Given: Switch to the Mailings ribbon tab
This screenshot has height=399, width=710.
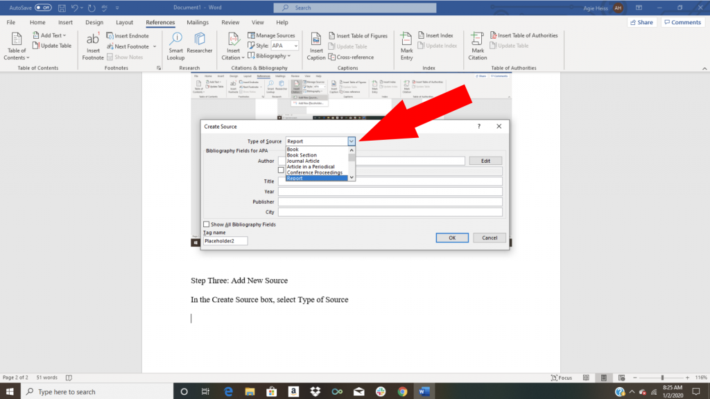Looking at the screenshot, I should click(x=198, y=21).
